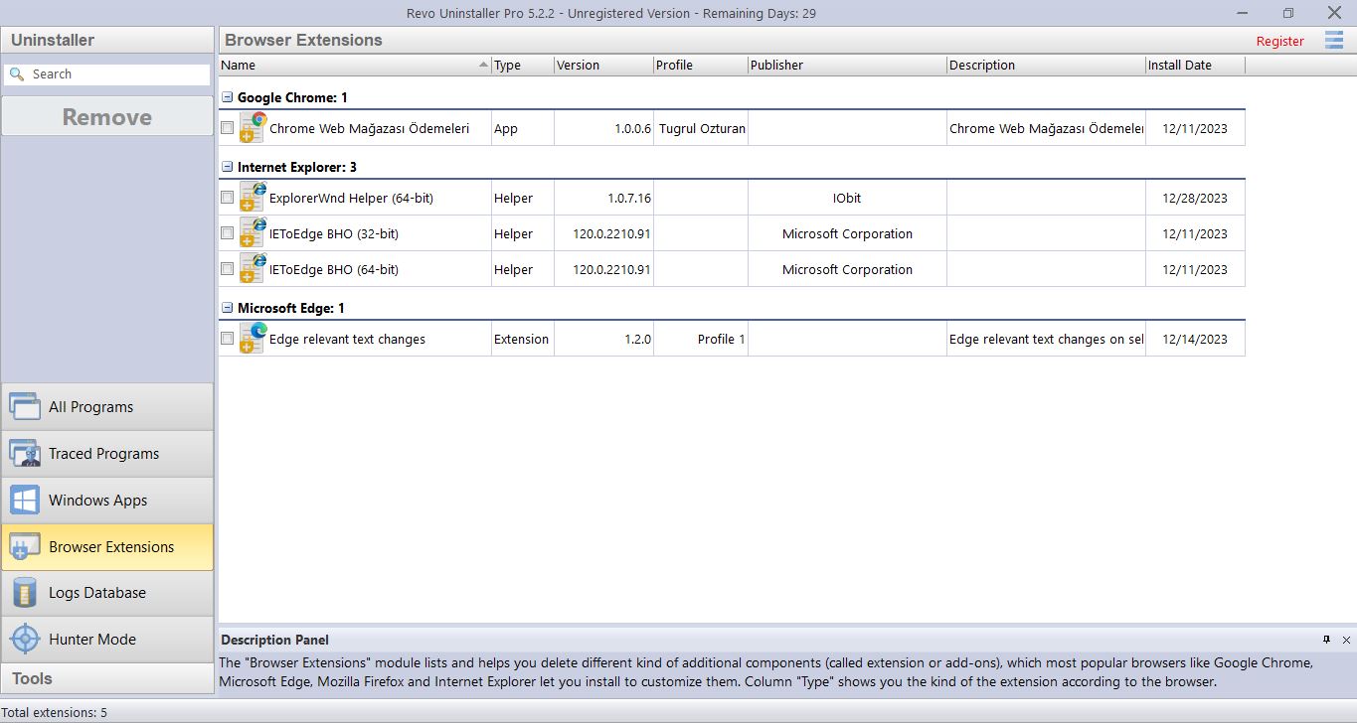The height and width of the screenshot is (723, 1357).
Task: Click the 12/28/2023 install date
Action: click(1195, 198)
